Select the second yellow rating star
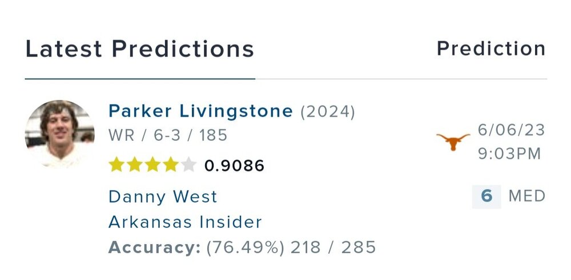571x280 pixels. click(135, 165)
